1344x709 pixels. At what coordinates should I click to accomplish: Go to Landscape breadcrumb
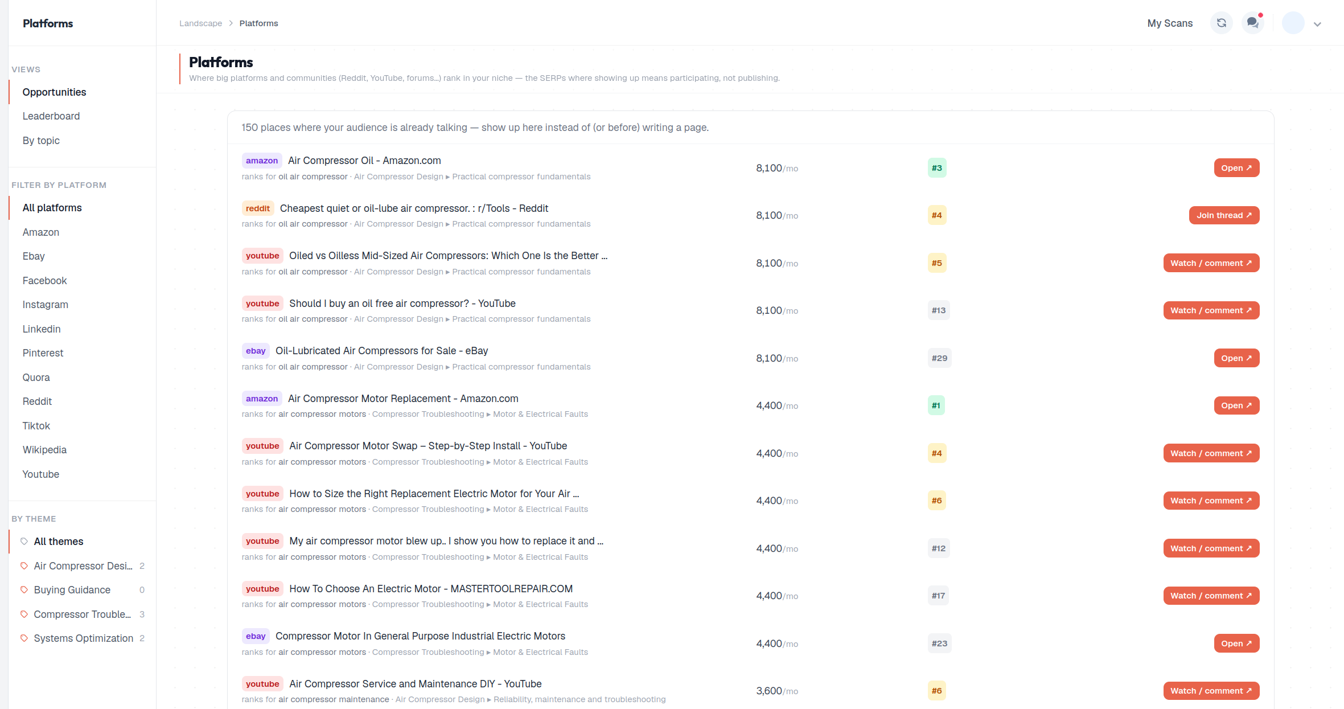coord(200,23)
